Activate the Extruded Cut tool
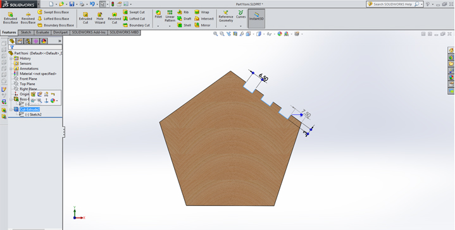This screenshot has height=230, width=455. (x=85, y=18)
